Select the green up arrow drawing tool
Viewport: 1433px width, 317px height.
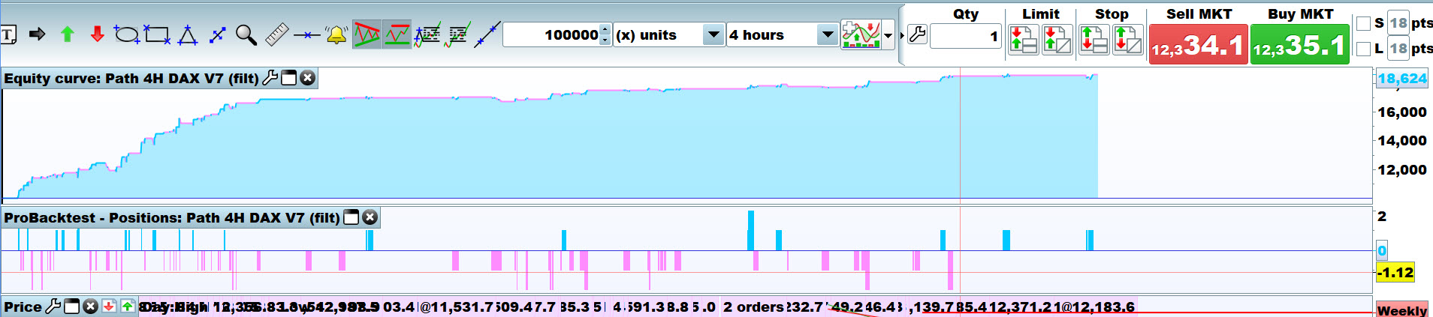pos(68,34)
